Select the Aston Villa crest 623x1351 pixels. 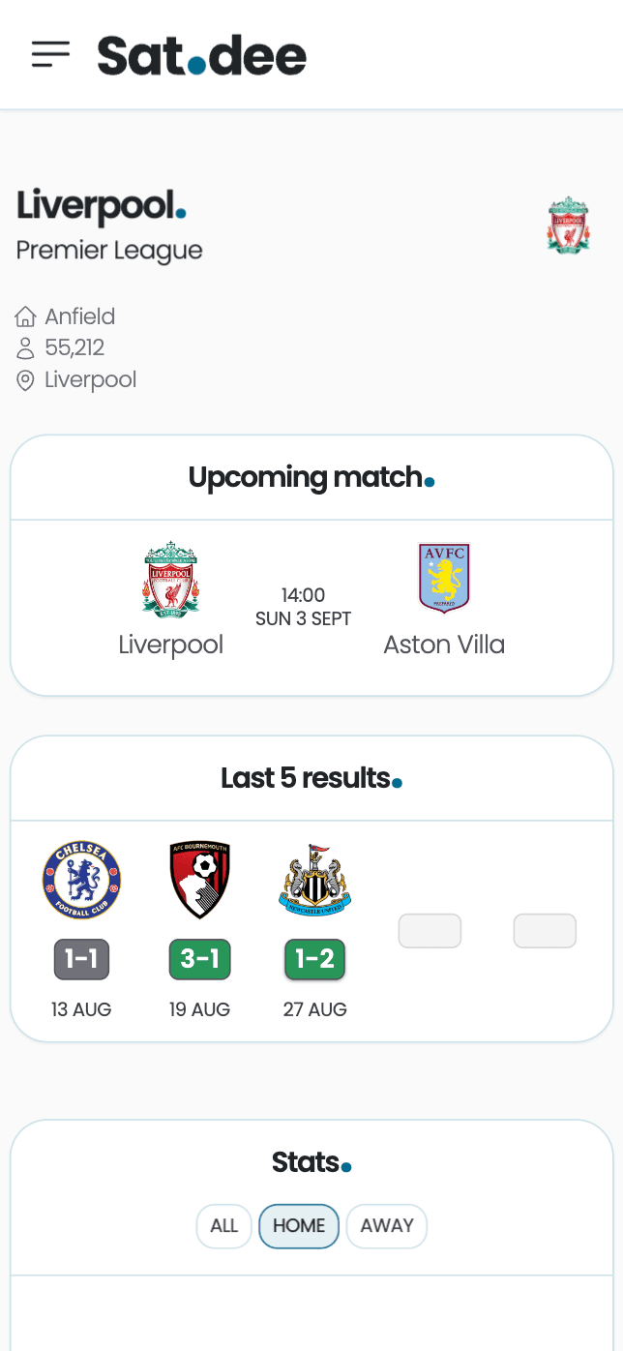pos(443,579)
